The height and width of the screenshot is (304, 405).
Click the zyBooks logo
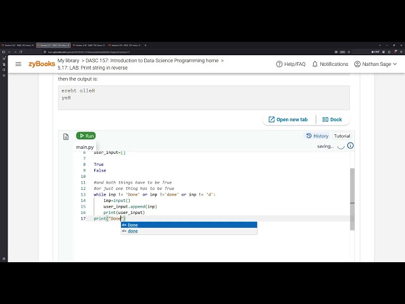pyautogui.click(x=42, y=64)
